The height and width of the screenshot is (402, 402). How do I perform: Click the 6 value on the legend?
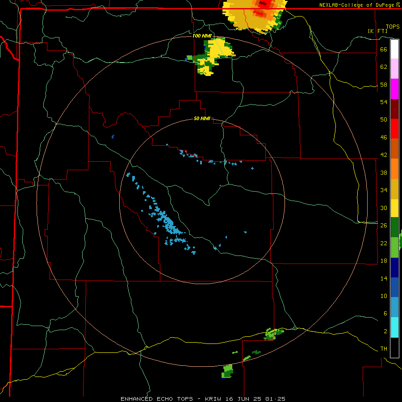(x=385, y=314)
